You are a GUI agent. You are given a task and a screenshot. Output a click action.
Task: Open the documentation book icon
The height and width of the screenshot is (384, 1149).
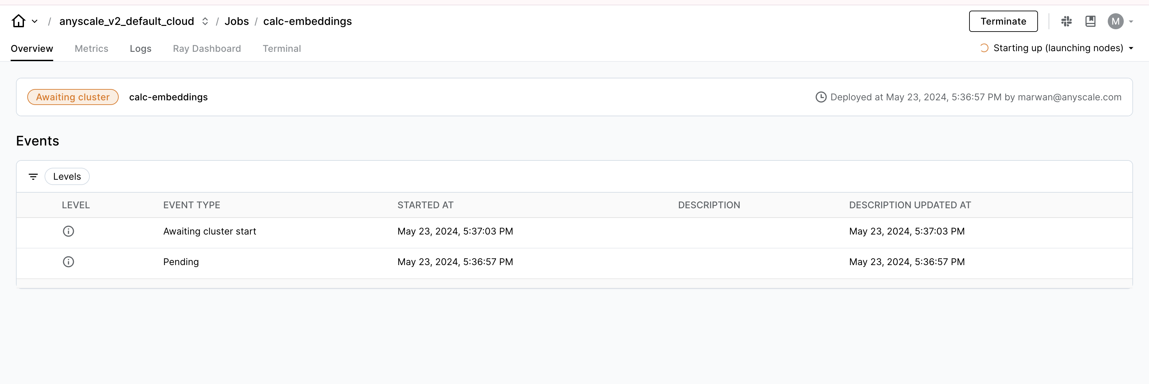pos(1090,21)
